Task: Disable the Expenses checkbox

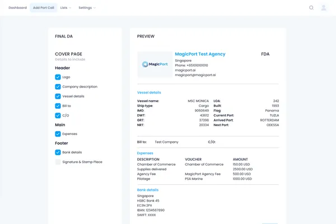Action: point(58,134)
